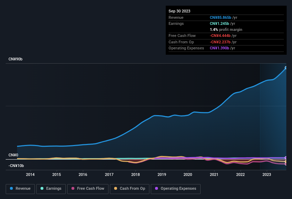The image size is (292, 199).
Task: Click the Cash From Op orange end marker
Action: click(286, 162)
